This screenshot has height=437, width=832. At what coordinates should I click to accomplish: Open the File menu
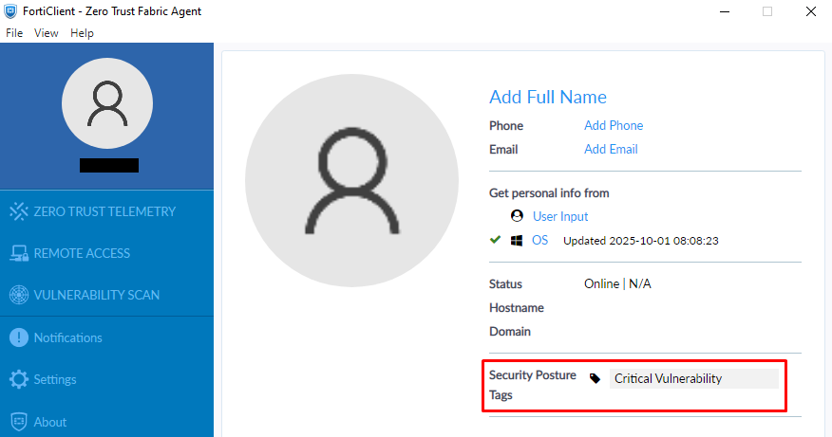[x=14, y=33]
